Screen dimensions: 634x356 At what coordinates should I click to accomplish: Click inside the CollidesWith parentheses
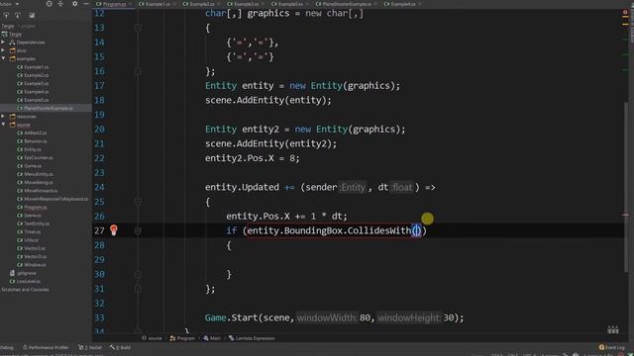tap(416, 230)
